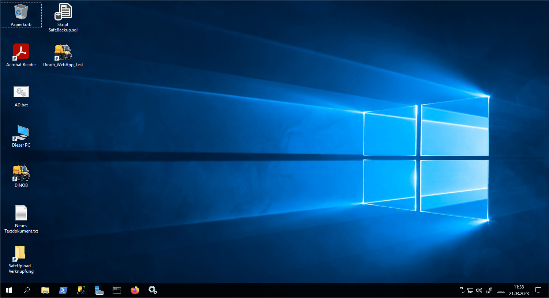This screenshot has width=549, height=298.
Task: Open taskbar search magnifier
Action: tap(27, 290)
